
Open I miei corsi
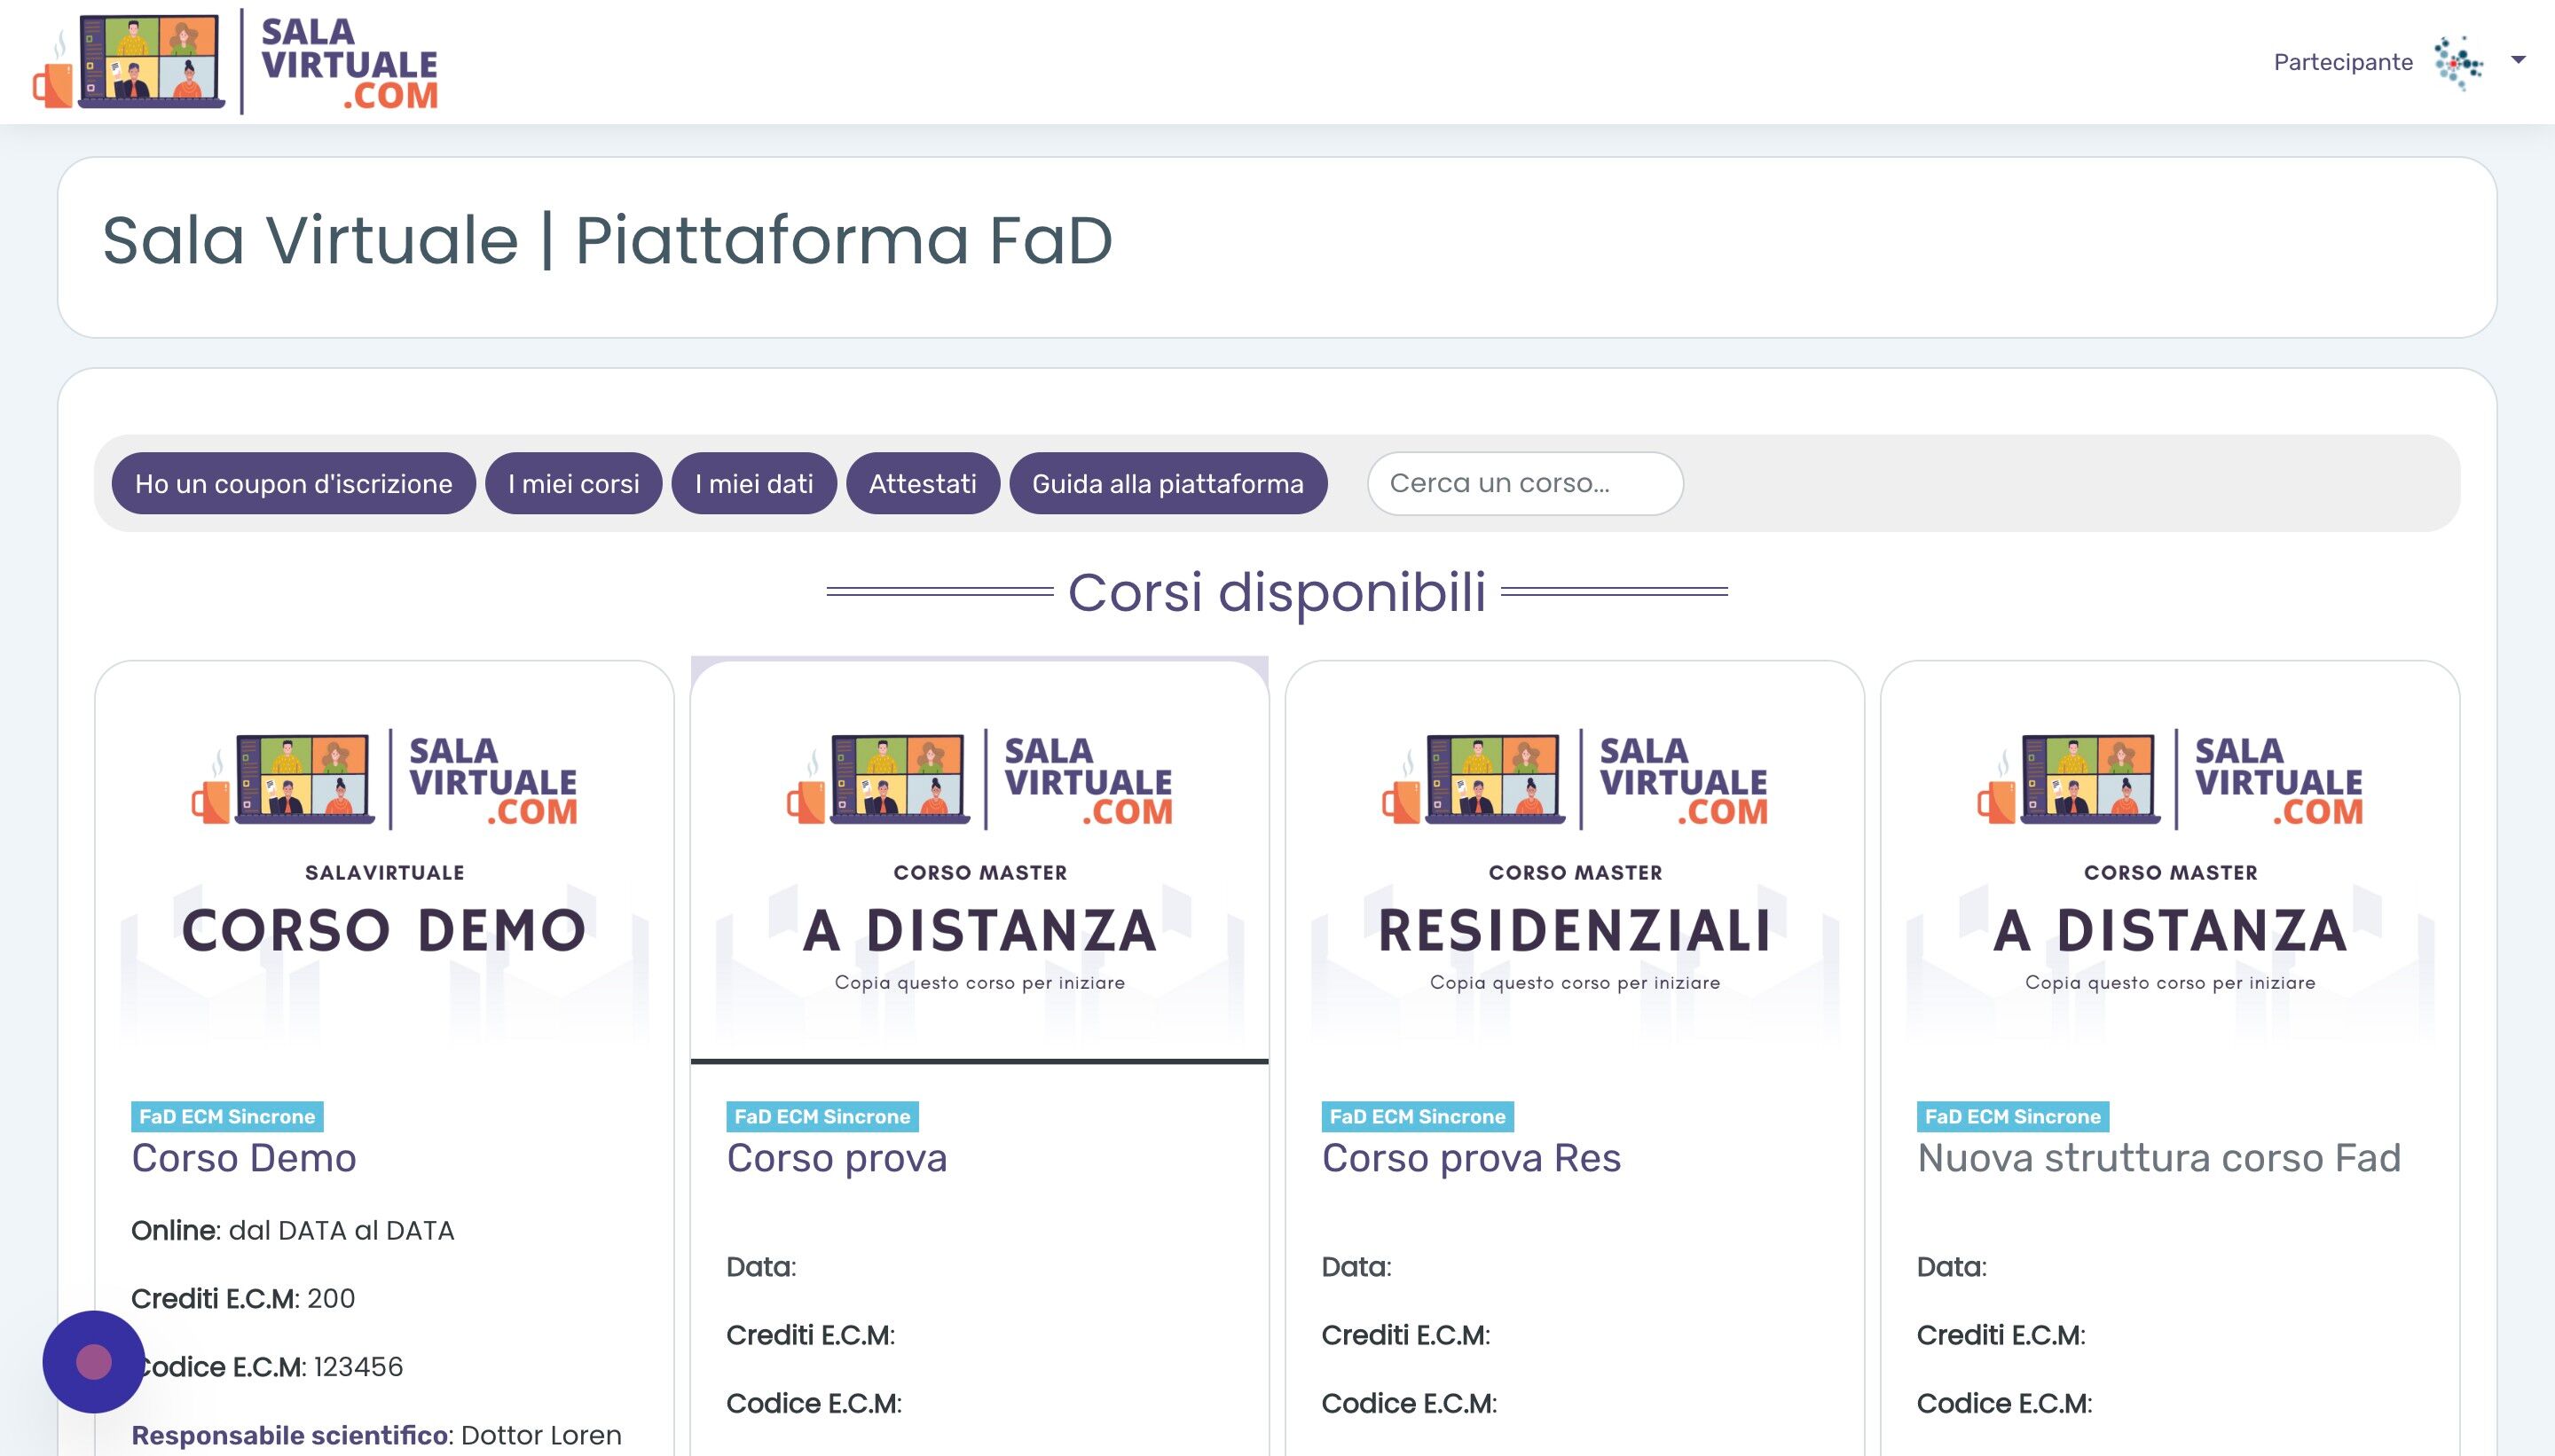(x=573, y=484)
